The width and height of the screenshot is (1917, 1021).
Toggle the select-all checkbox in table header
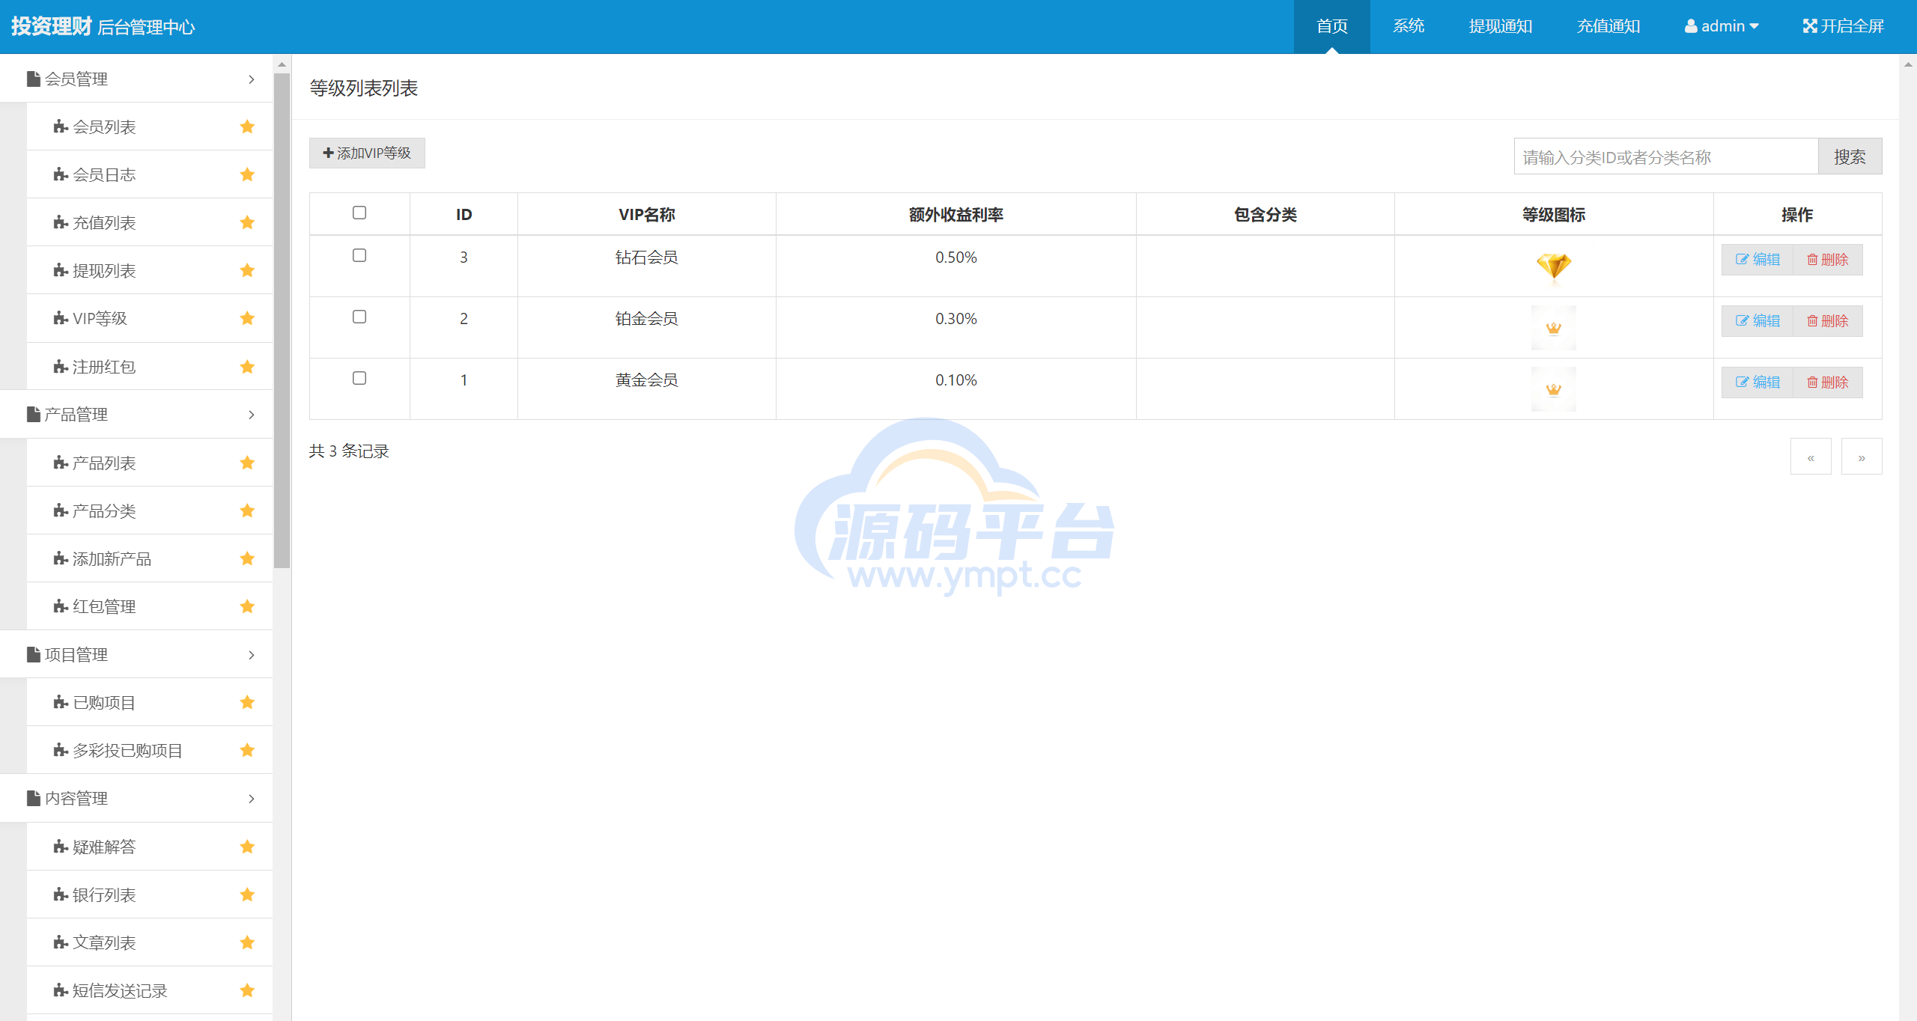pos(359,213)
